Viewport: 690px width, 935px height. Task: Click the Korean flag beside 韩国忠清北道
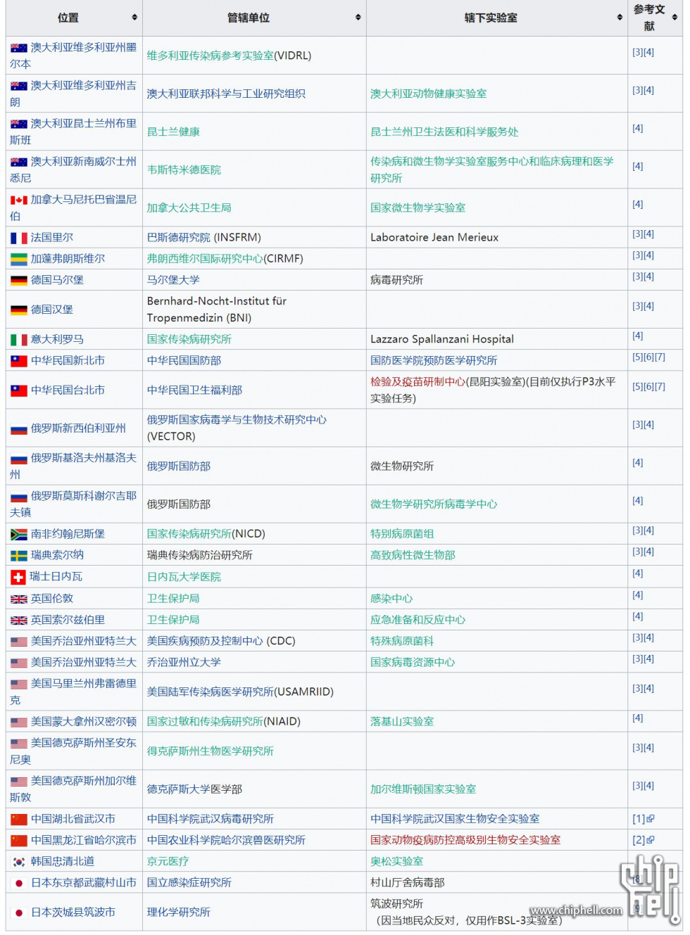pyautogui.click(x=19, y=862)
